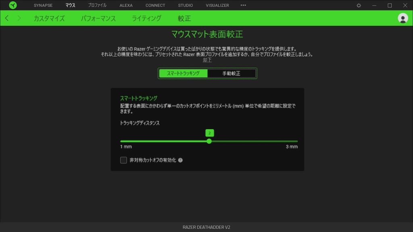Screen dimensions: 413x232
Task: Switch to 較正 sub-tab
Action: [x=184, y=19]
